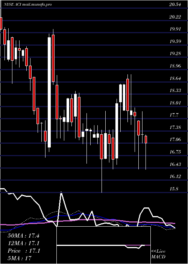The width and height of the screenshot is (188, 264).
Task: Click the 15.8 price axis label
Action: pos(174,189)
